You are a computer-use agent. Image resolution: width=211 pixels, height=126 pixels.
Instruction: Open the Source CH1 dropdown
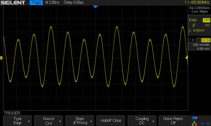tap(49, 120)
